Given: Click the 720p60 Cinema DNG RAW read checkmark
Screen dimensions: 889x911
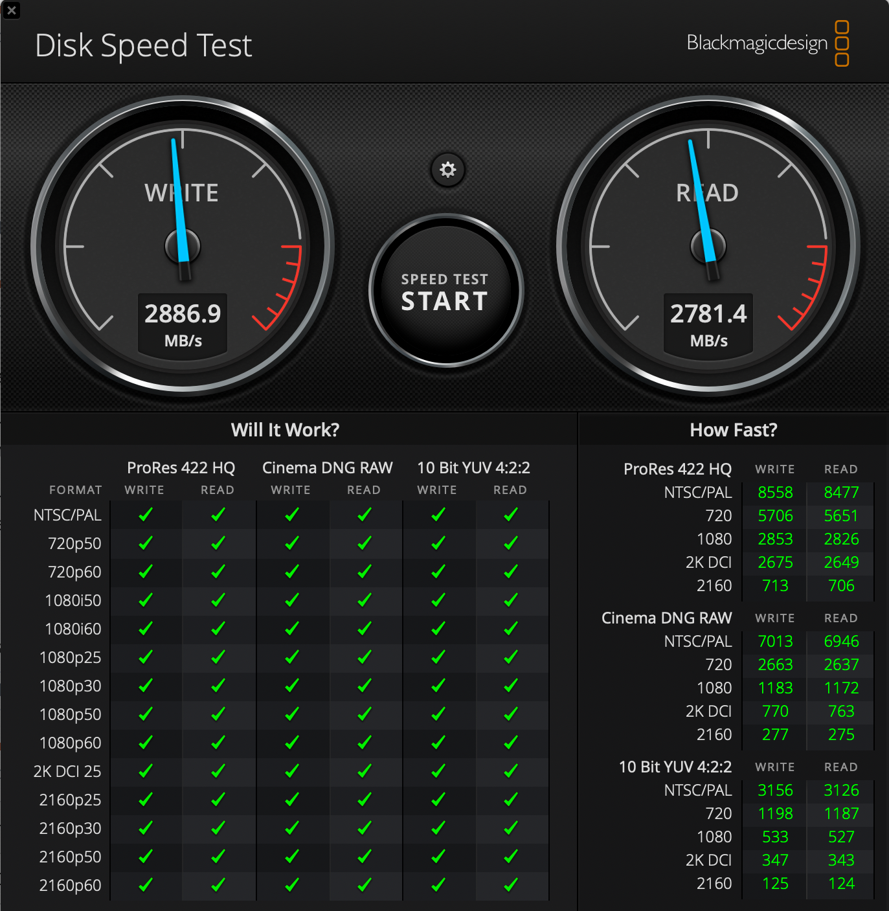Looking at the screenshot, I should coord(365,572).
